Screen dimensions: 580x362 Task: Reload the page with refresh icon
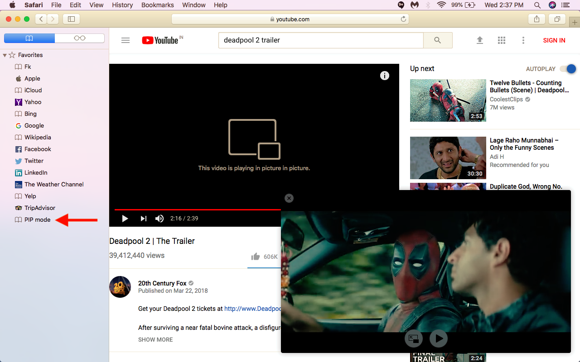pos(403,19)
